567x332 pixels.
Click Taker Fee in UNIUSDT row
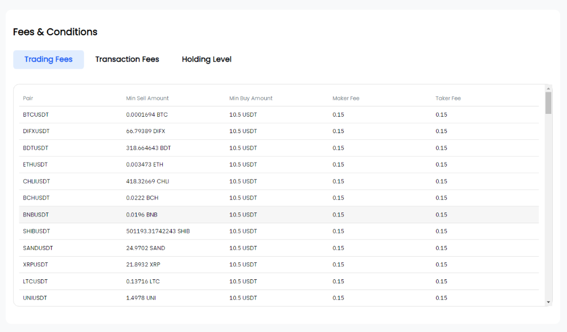[441, 298]
